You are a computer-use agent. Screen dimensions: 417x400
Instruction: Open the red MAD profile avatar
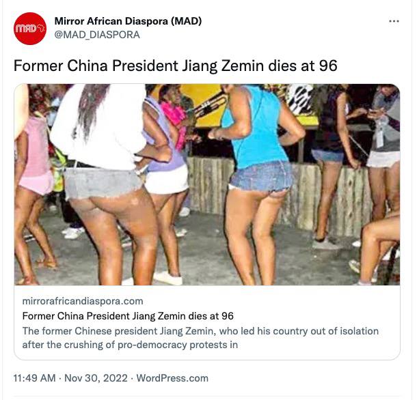pyautogui.click(x=30, y=29)
